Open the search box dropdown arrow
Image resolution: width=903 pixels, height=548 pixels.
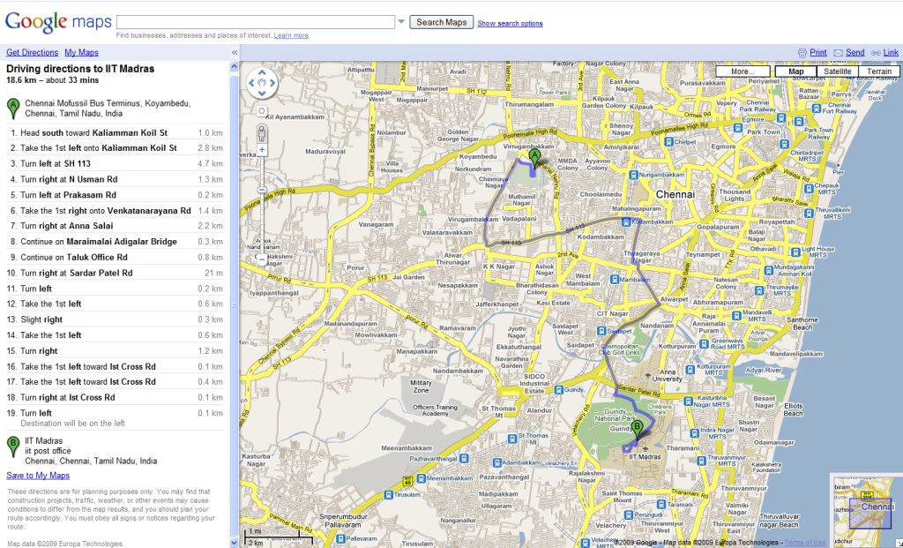point(401,22)
